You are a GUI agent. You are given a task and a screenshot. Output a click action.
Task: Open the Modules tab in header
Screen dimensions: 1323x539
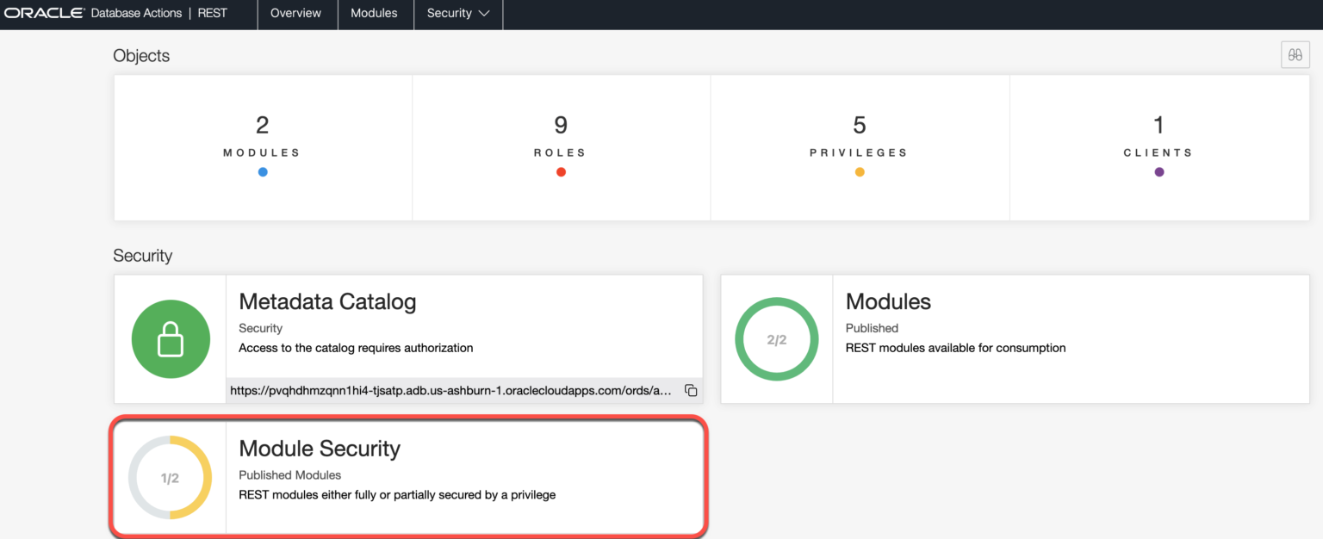pyautogui.click(x=374, y=14)
